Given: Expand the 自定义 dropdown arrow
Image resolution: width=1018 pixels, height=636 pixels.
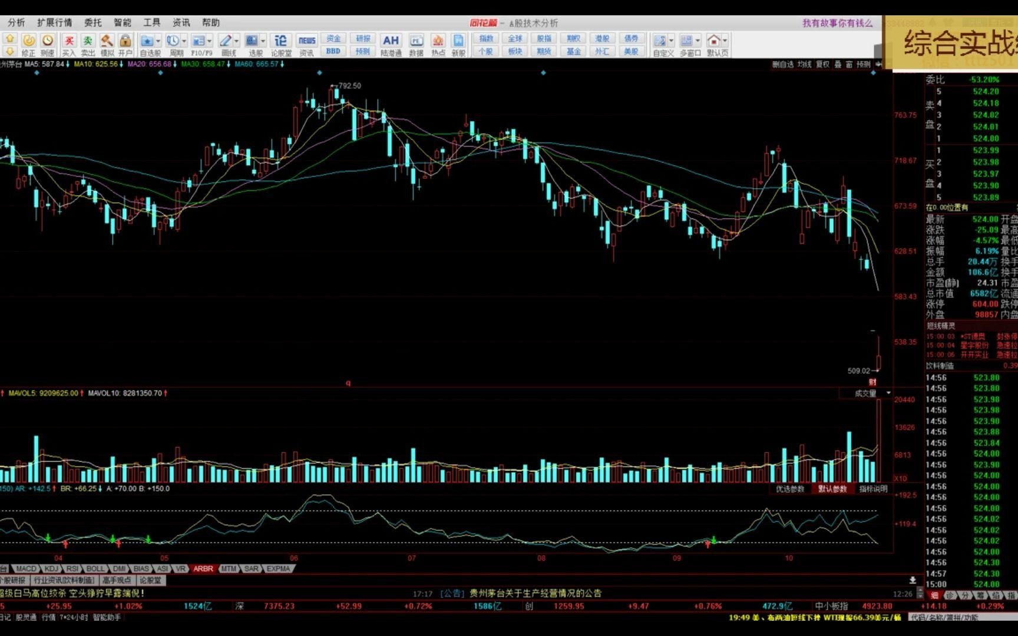Looking at the screenshot, I should click(671, 41).
